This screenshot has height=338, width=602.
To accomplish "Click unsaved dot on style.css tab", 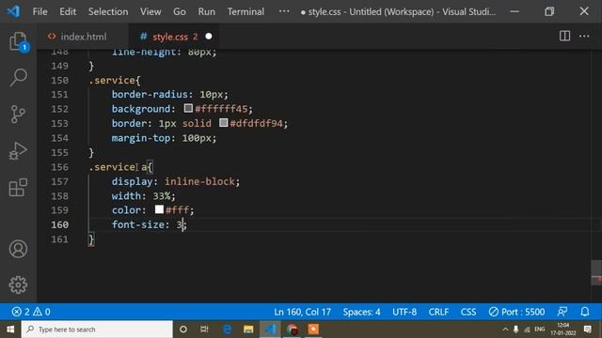I will click(209, 37).
